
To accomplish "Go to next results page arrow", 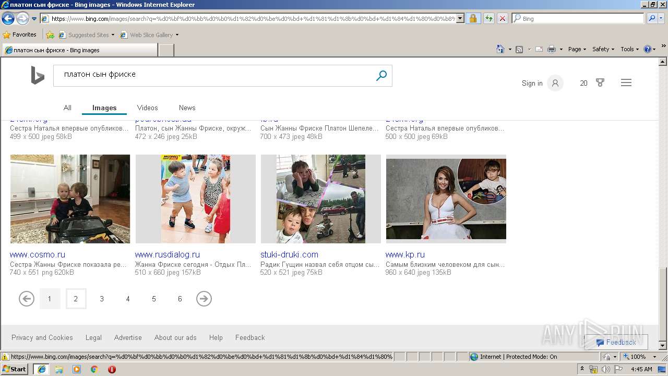I will pyautogui.click(x=204, y=299).
